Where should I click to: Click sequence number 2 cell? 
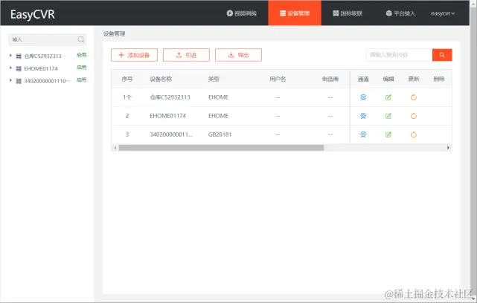click(x=127, y=116)
